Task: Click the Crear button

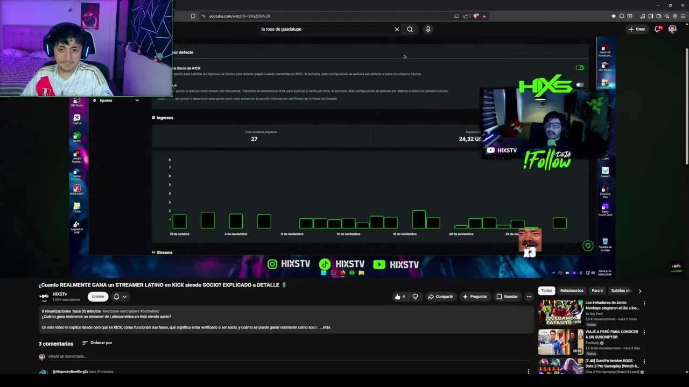Action: tap(636, 29)
